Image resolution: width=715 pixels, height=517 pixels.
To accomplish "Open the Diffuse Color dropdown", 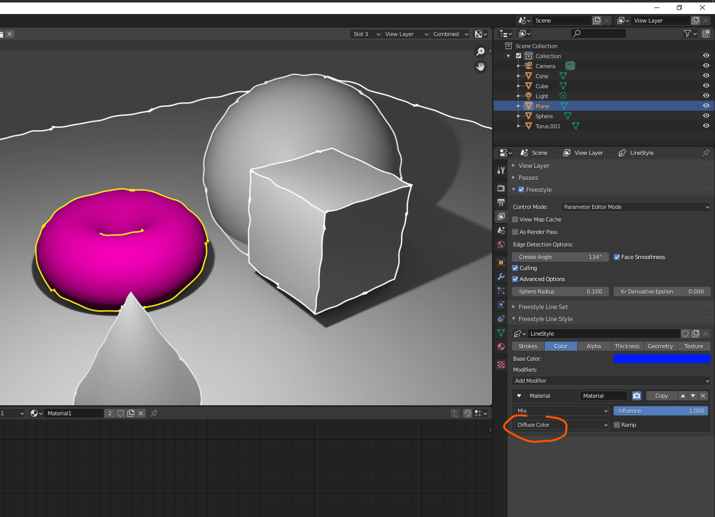I will click(561, 424).
